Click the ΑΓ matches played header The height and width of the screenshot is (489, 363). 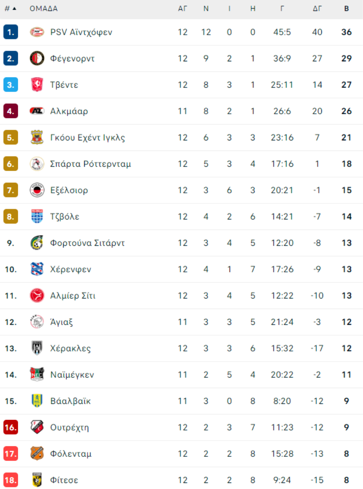point(183,8)
